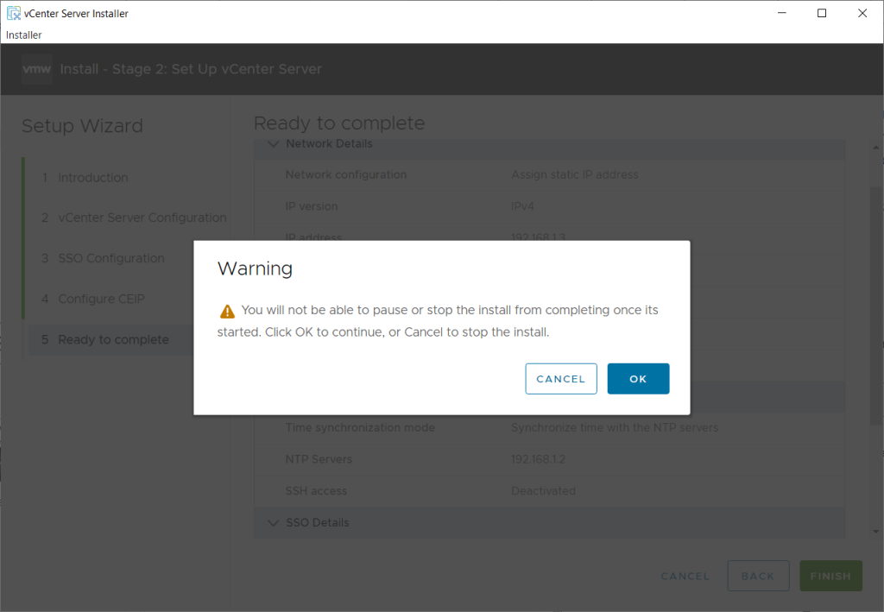Open the Configure CEIP step
The image size is (884, 612).
[101, 300]
